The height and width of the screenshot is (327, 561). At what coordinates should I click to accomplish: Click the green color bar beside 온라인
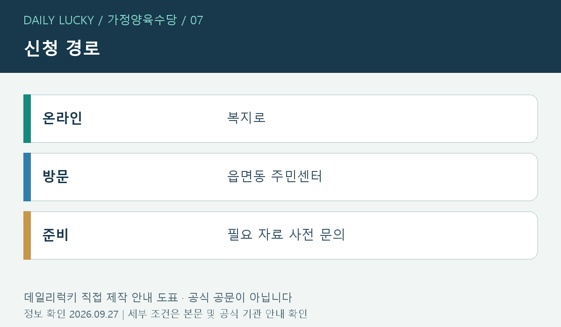coord(27,119)
